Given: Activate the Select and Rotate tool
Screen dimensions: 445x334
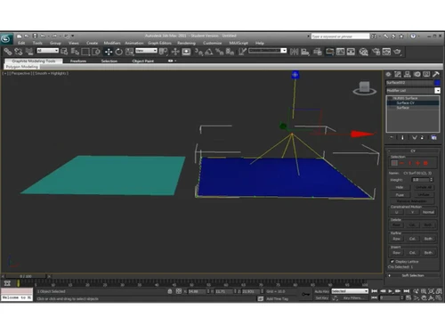Looking at the screenshot, I should click(119, 52).
